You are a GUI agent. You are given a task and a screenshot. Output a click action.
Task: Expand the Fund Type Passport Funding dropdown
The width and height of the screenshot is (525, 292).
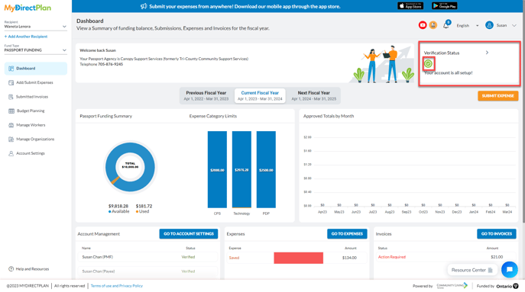point(35,50)
